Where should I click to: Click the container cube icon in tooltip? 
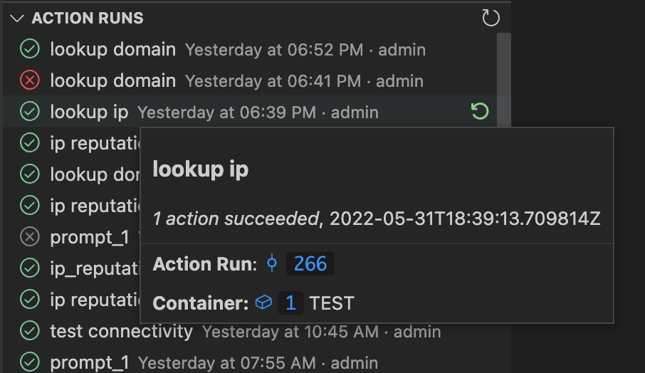(263, 303)
